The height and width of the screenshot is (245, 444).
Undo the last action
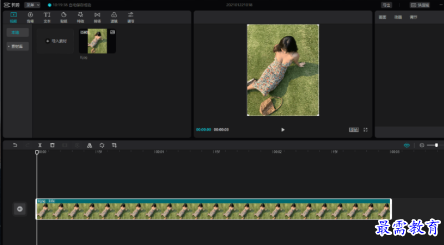click(x=15, y=145)
